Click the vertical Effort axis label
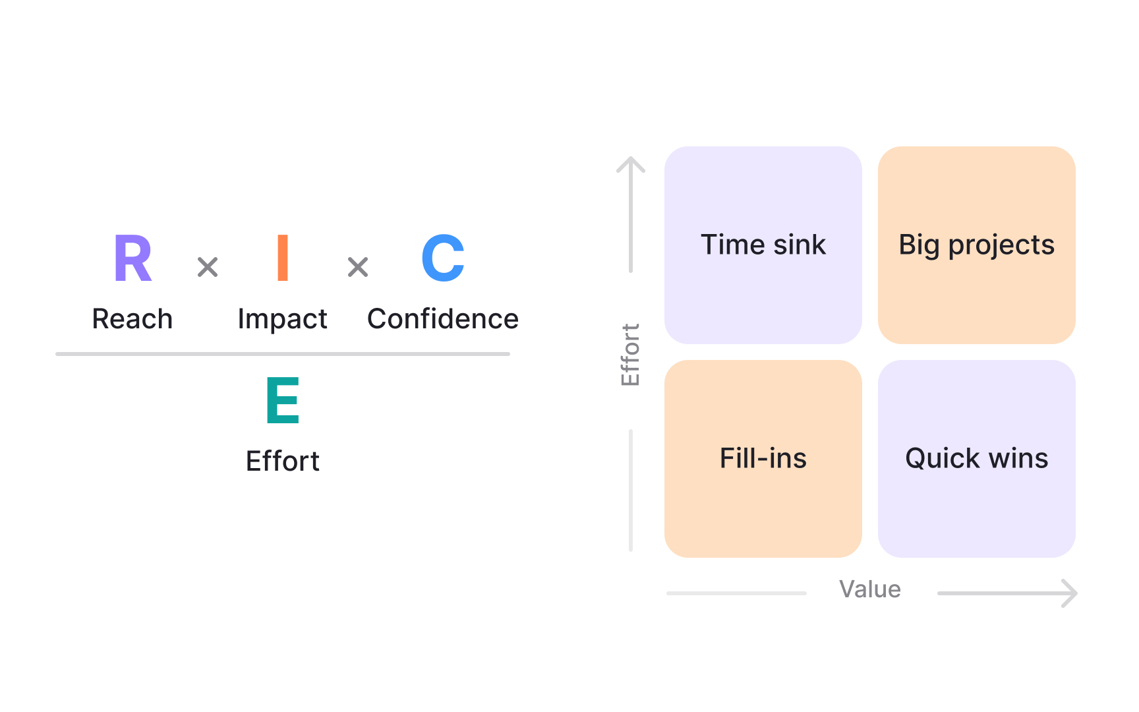Viewport: 1139px width, 712px height. pyautogui.click(x=631, y=355)
